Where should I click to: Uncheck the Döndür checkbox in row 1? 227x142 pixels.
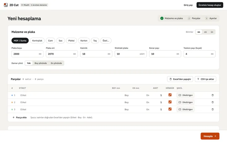click(170, 95)
